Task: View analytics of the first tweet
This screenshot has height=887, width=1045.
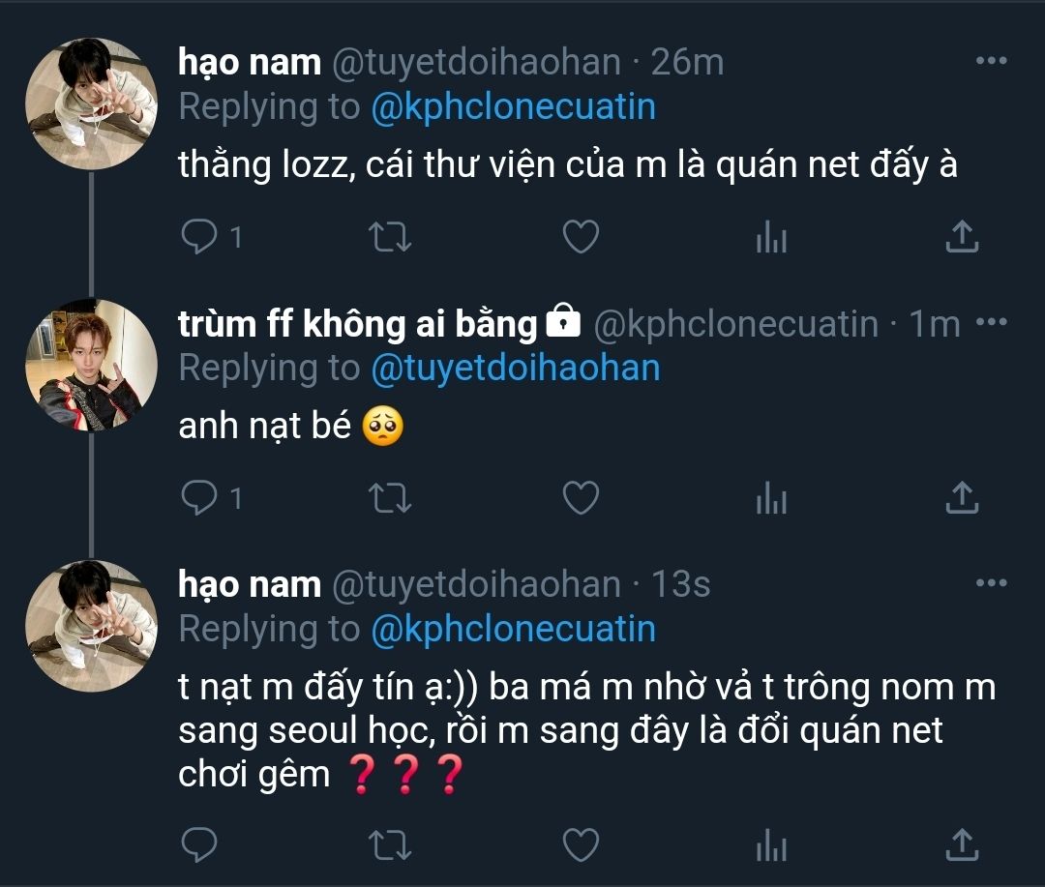Action: pos(771,237)
